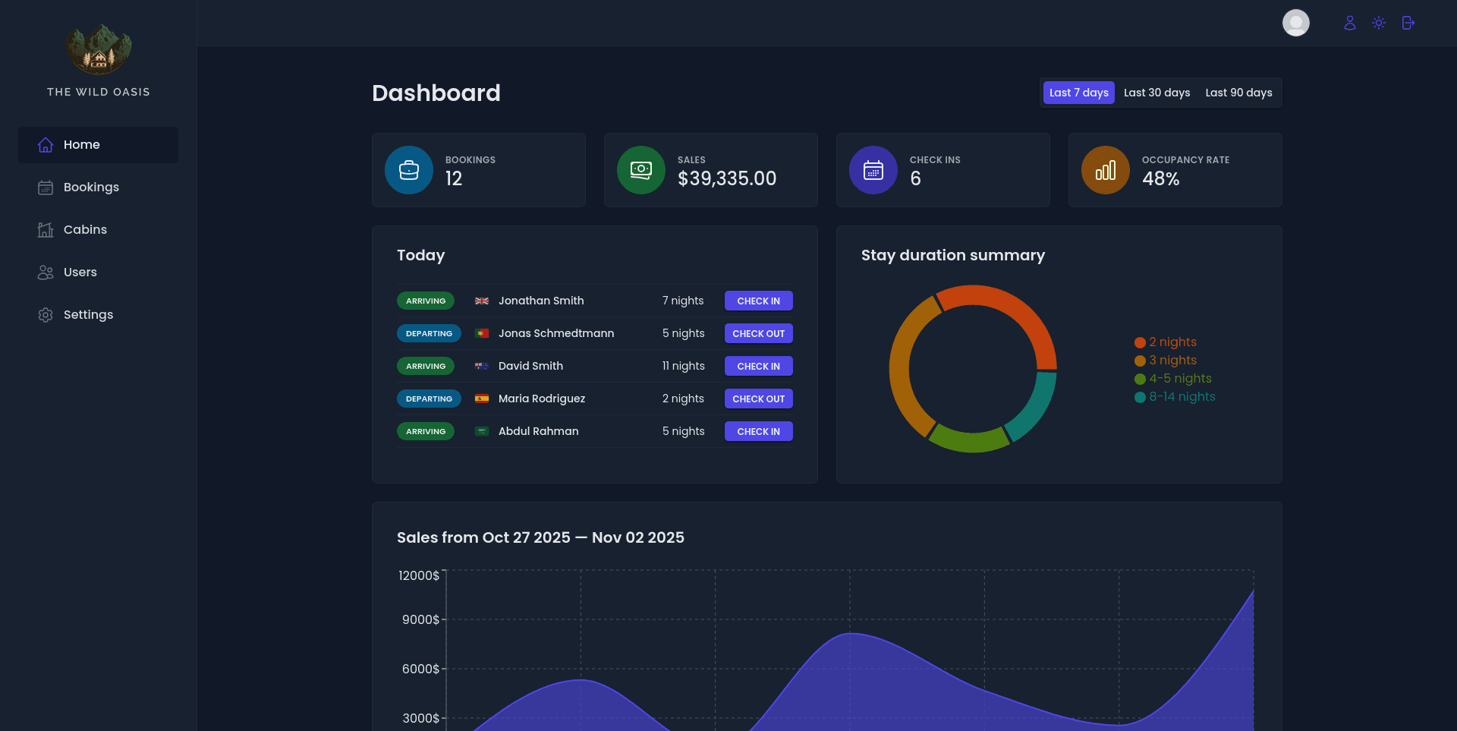Check out Maria Rodriguez
This screenshot has width=1457, height=731.
pyautogui.click(x=758, y=399)
